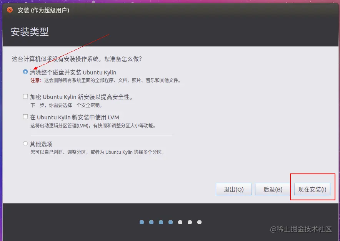Click the second blue progress dot

151,222
